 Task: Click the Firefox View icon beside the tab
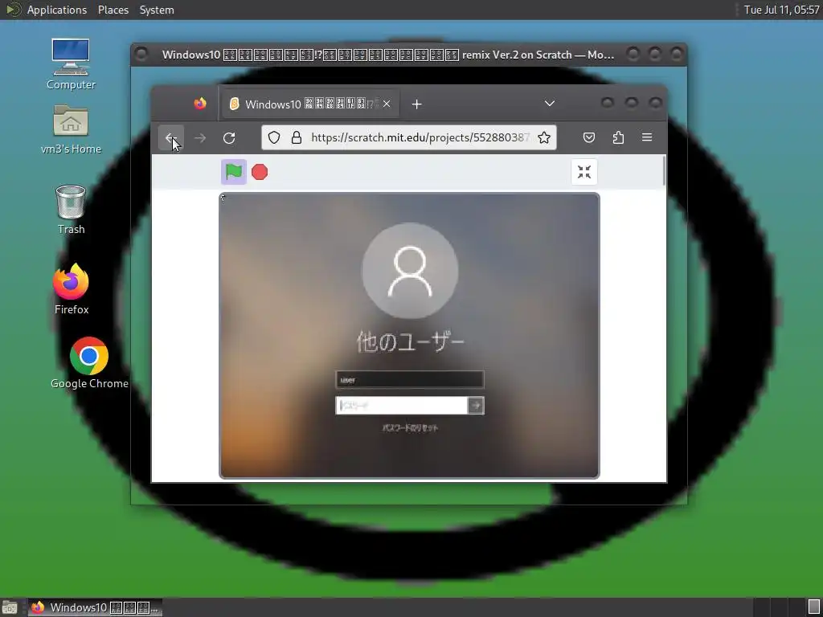(x=200, y=104)
